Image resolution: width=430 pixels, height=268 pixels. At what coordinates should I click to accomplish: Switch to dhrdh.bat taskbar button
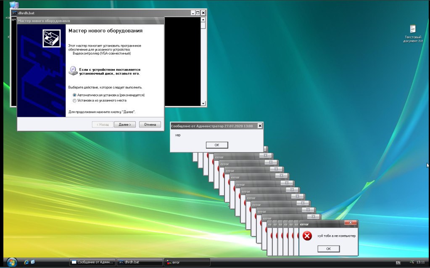click(x=140, y=262)
